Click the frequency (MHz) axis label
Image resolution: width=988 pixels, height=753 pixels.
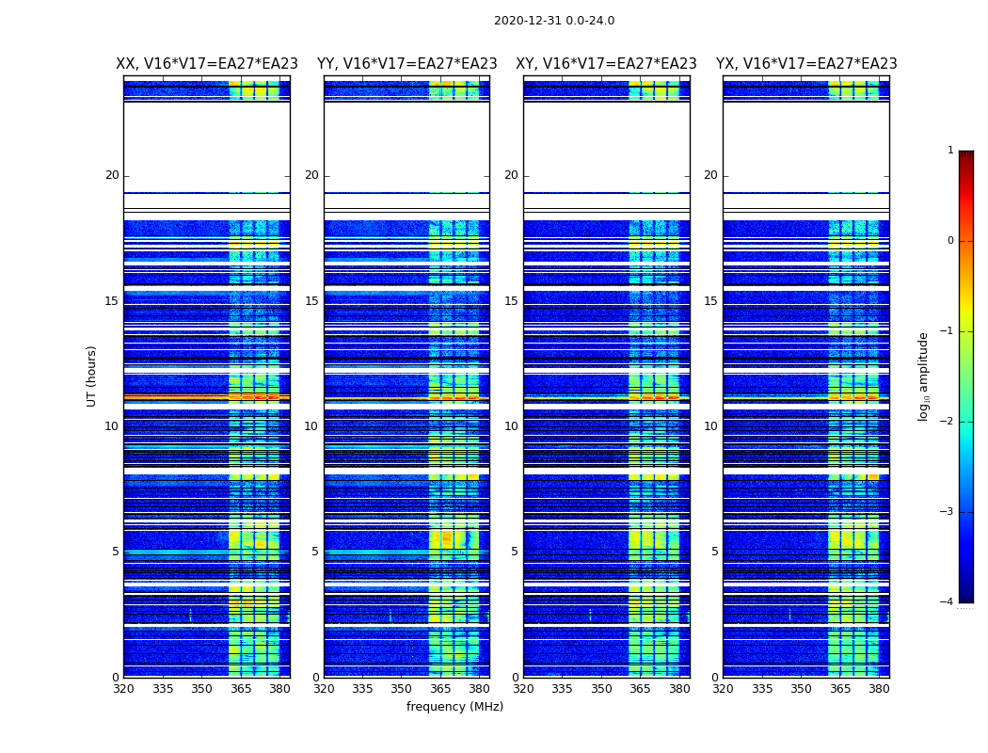[x=454, y=706]
